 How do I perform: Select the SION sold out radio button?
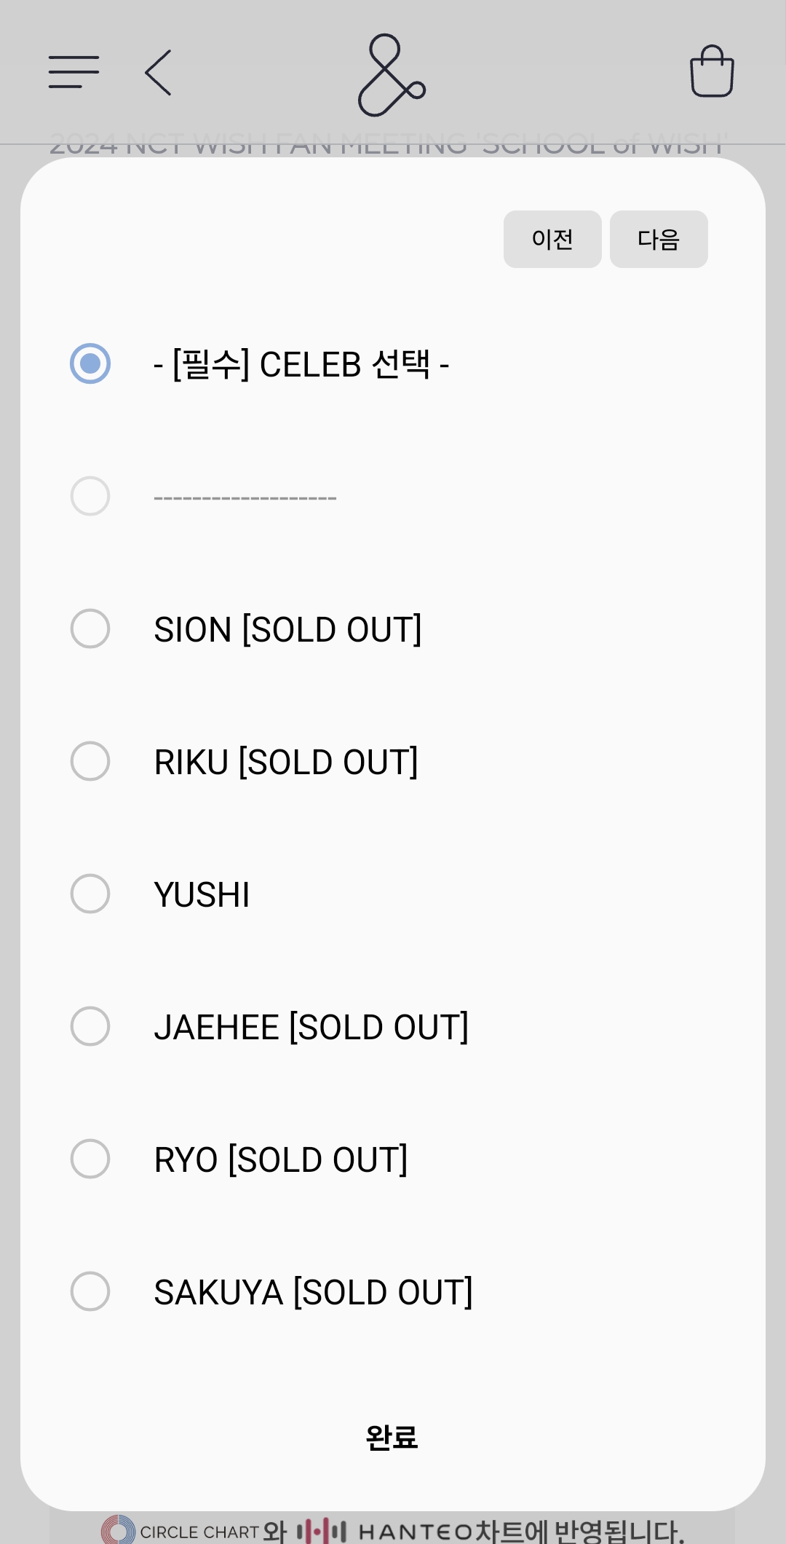90,629
